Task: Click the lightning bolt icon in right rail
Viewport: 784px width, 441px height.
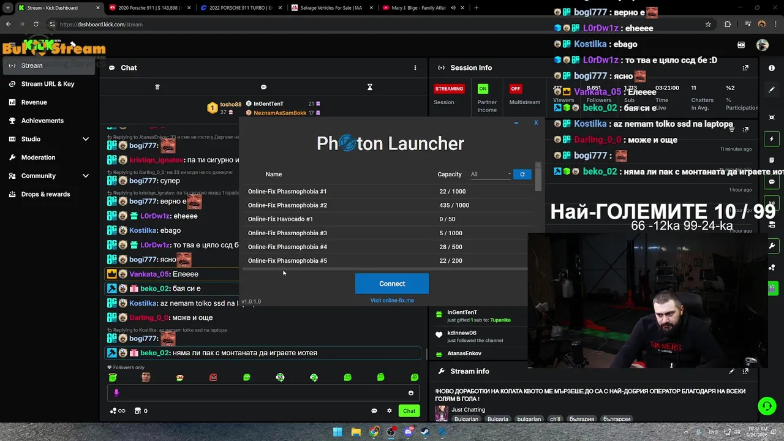Action: 772,139
